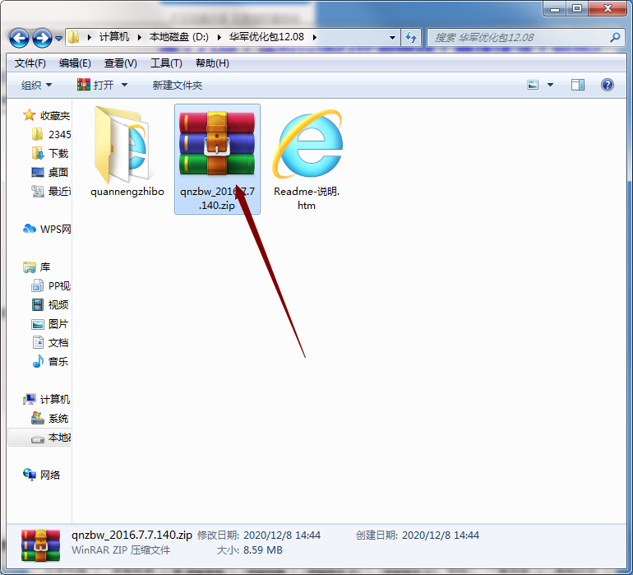Open the 组织 dropdown menu
Screen dimensions: 633x575
(x=36, y=85)
